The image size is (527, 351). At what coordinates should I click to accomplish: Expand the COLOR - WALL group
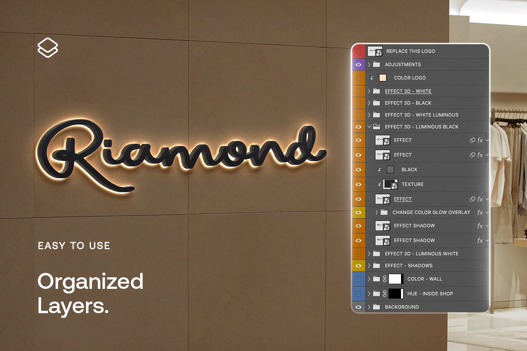[369, 279]
